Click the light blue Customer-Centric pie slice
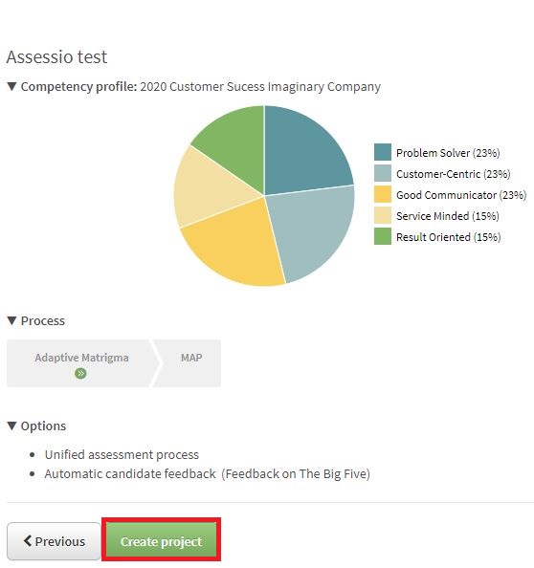This screenshot has height=568, width=534. coord(312,229)
